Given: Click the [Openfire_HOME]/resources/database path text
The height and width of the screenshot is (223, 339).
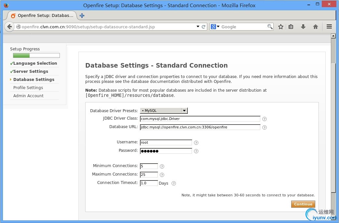Looking at the screenshot, I should coord(129,95).
